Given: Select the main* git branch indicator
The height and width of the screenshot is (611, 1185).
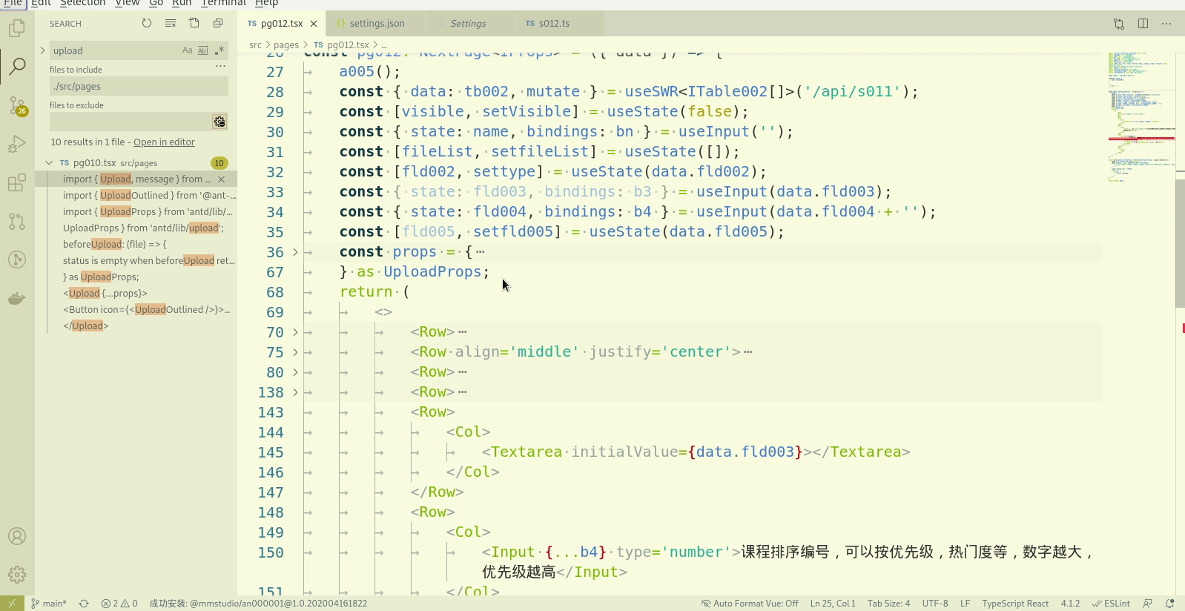Looking at the screenshot, I should tap(48, 604).
